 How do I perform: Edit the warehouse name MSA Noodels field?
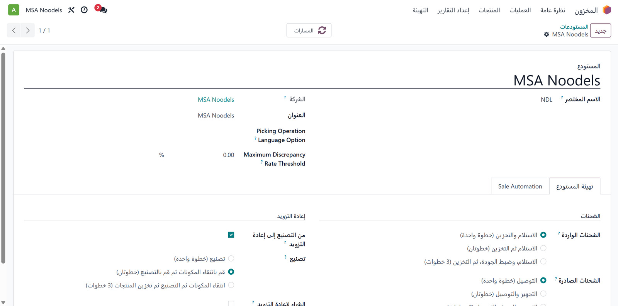[312, 80]
